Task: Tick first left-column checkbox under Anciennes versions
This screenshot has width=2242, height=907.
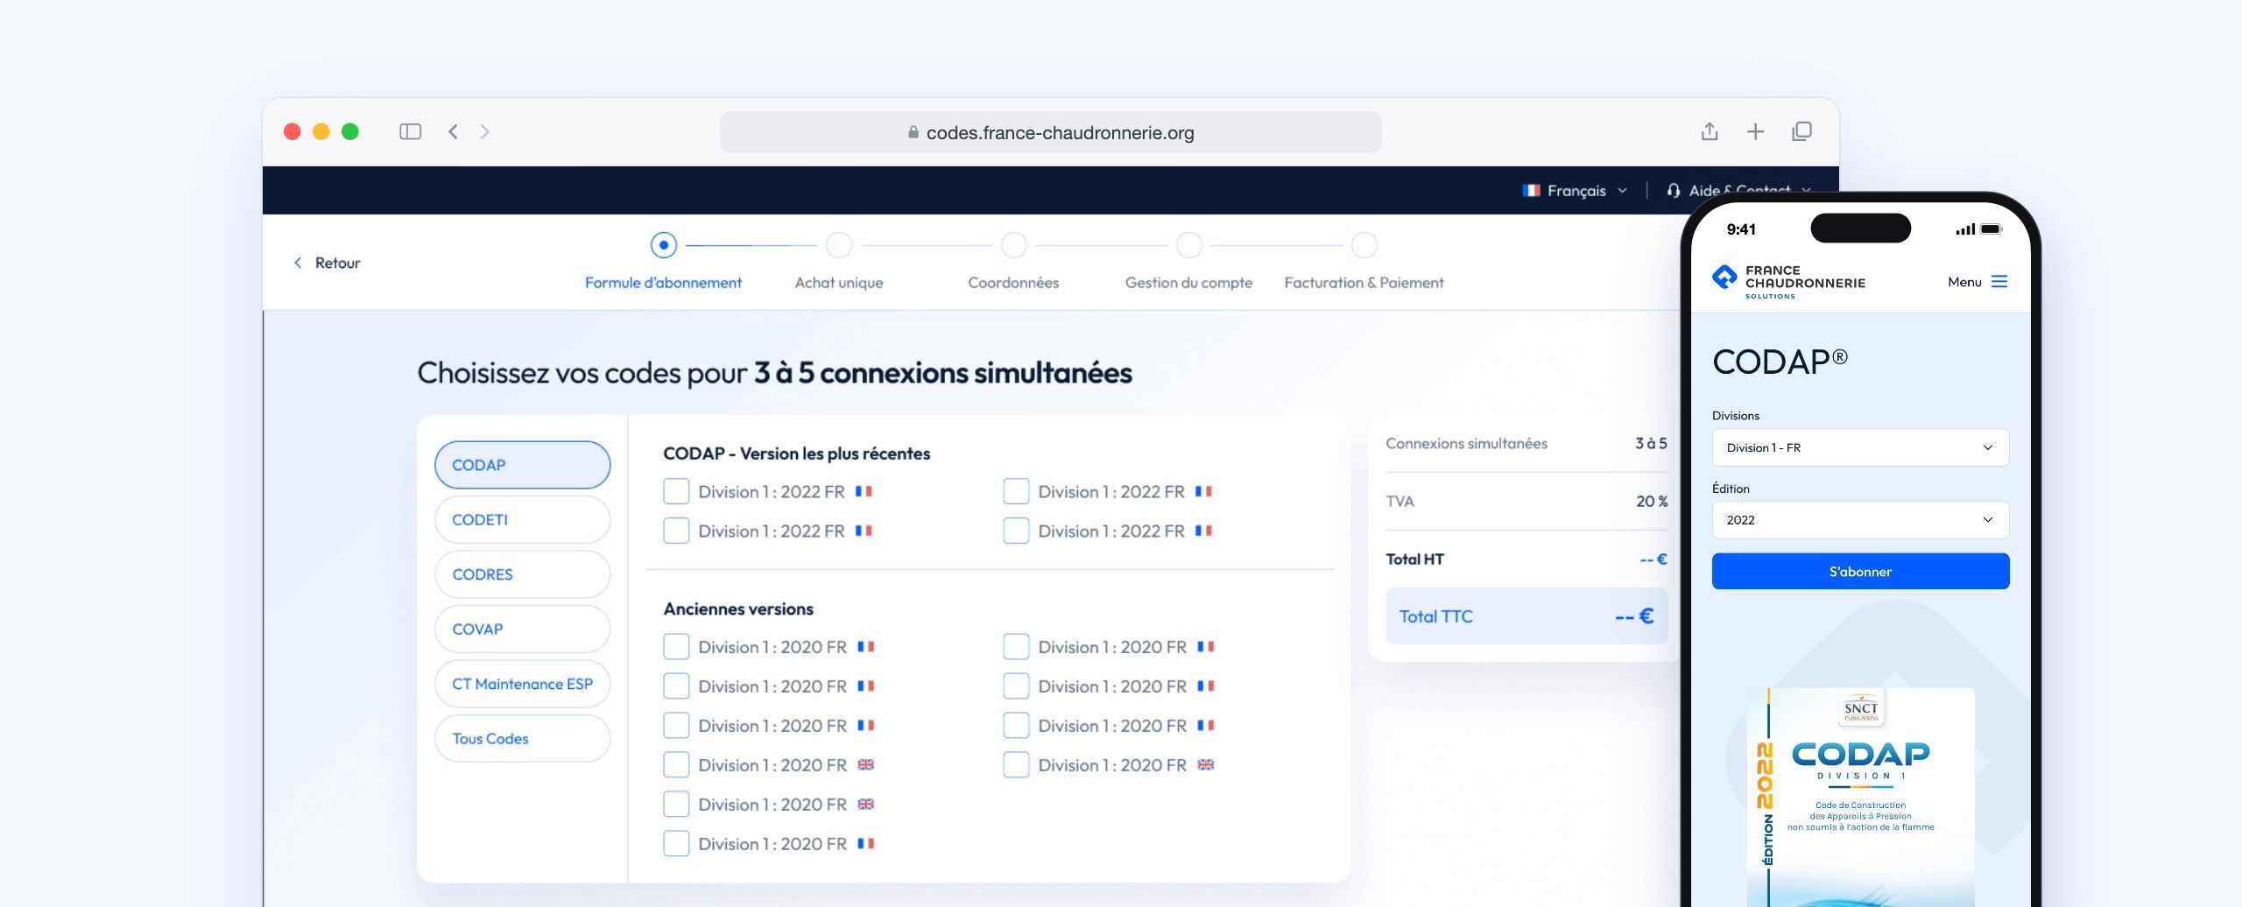Action: click(676, 646)
